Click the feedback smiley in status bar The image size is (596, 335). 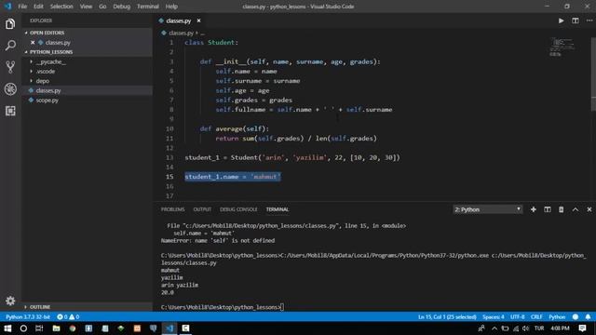[576, 316]
